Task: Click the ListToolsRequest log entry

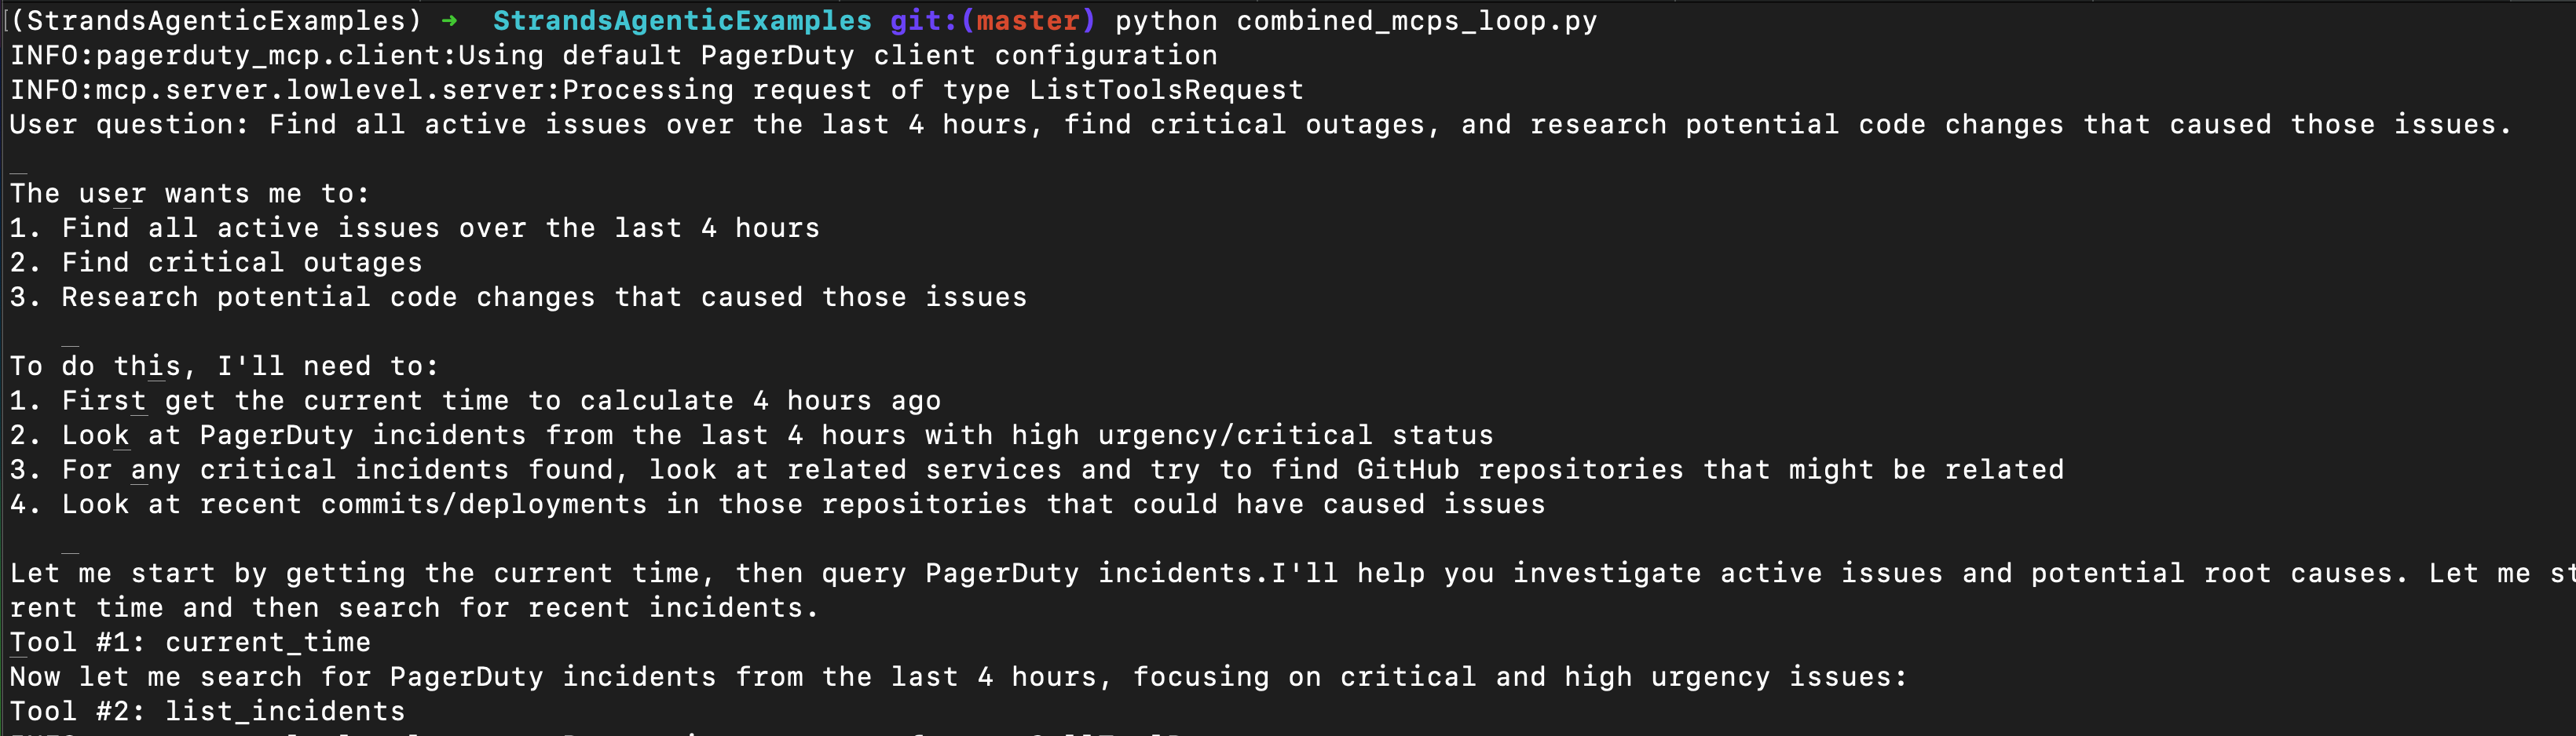Action: pos(1166,90)
